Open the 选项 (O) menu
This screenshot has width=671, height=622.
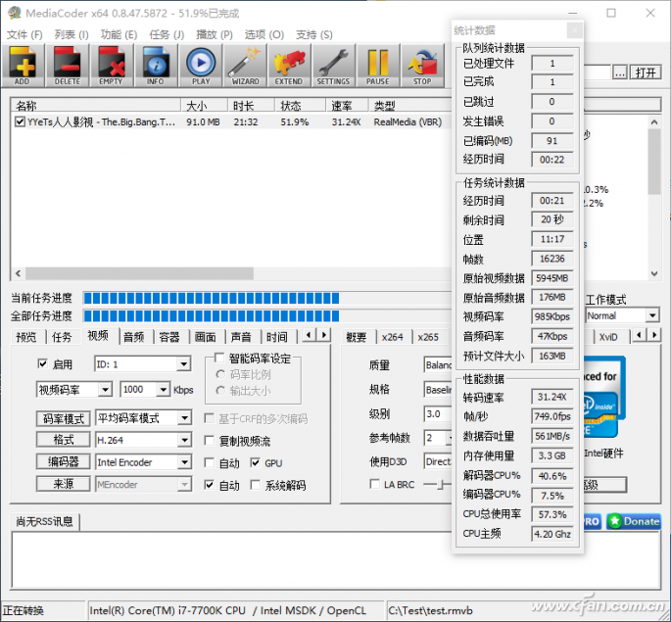coord(264,34)
